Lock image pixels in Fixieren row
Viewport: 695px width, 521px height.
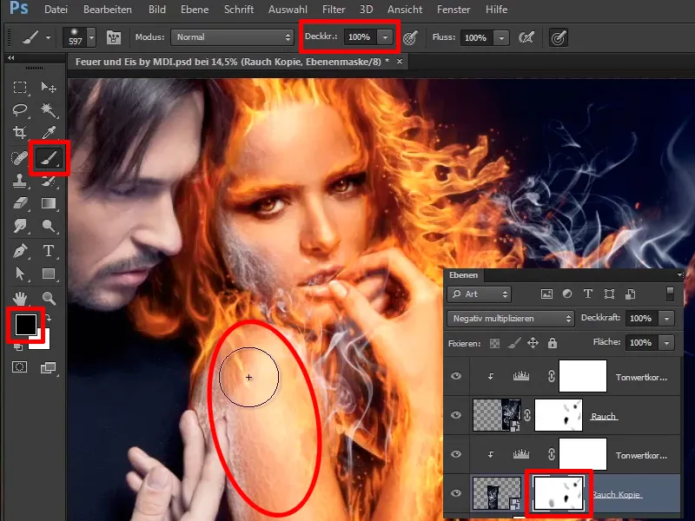513,343
